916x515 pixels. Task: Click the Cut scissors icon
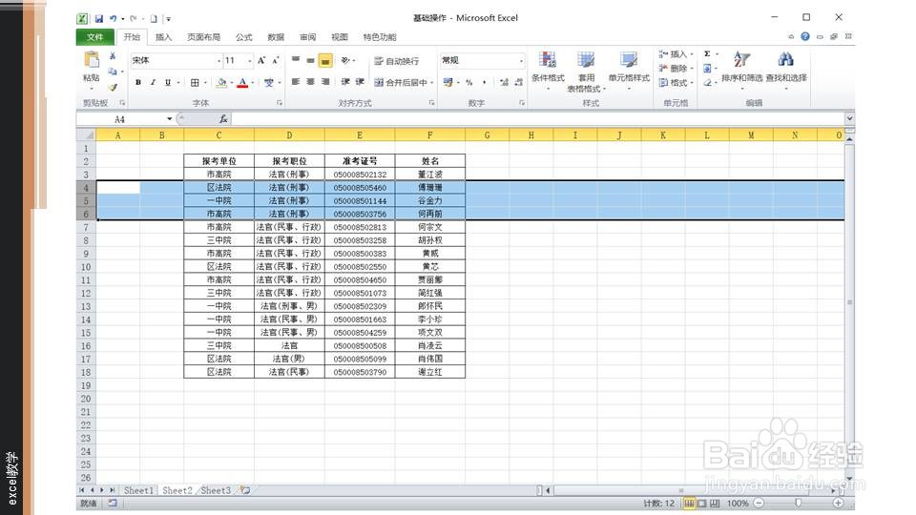click(x=113, y=56)
